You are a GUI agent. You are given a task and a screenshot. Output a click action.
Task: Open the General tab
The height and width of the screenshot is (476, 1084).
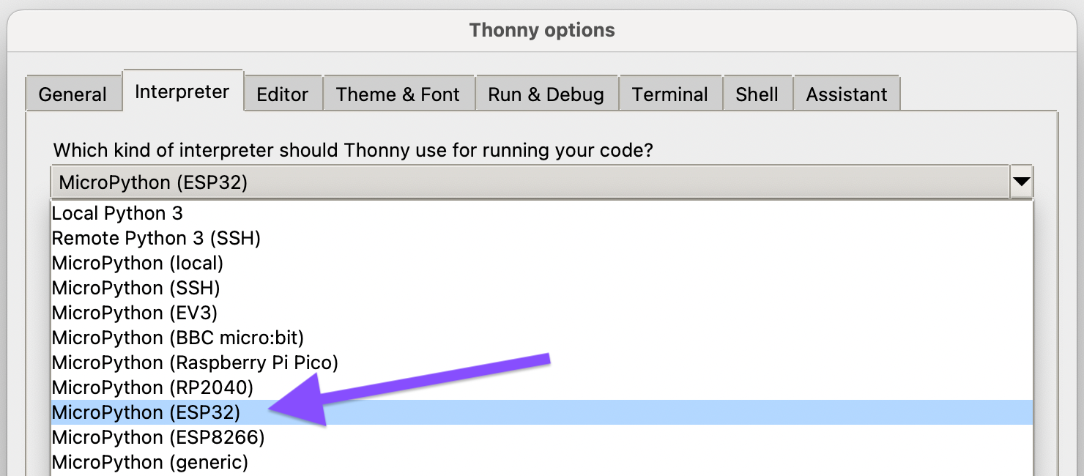pyautogui.click(x=73, y=94)
